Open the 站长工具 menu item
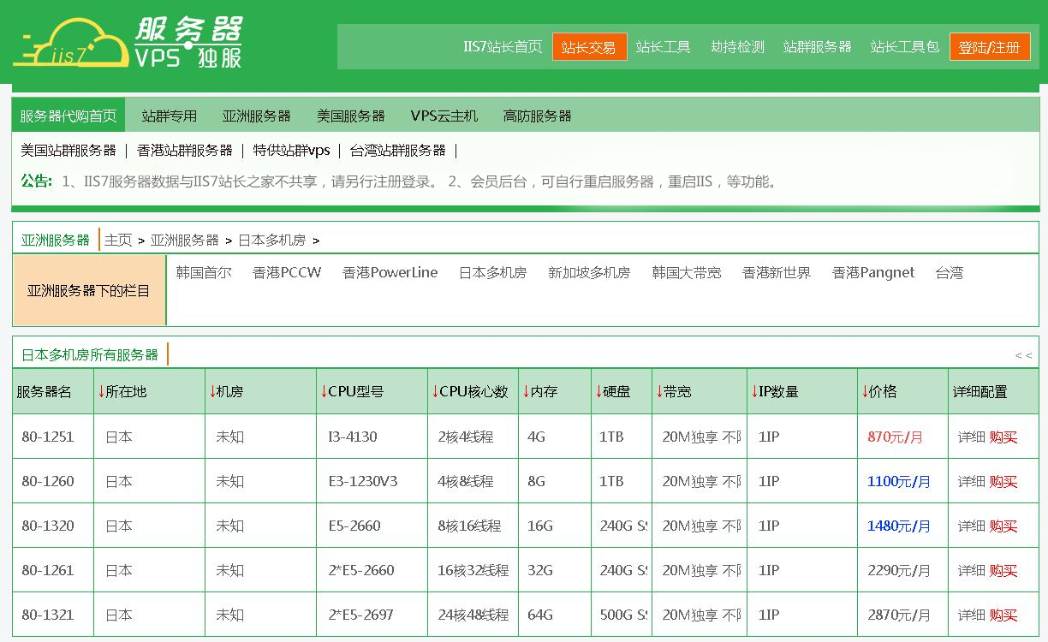This screenshot has width=1048, height=642. (x=663, y=47)
